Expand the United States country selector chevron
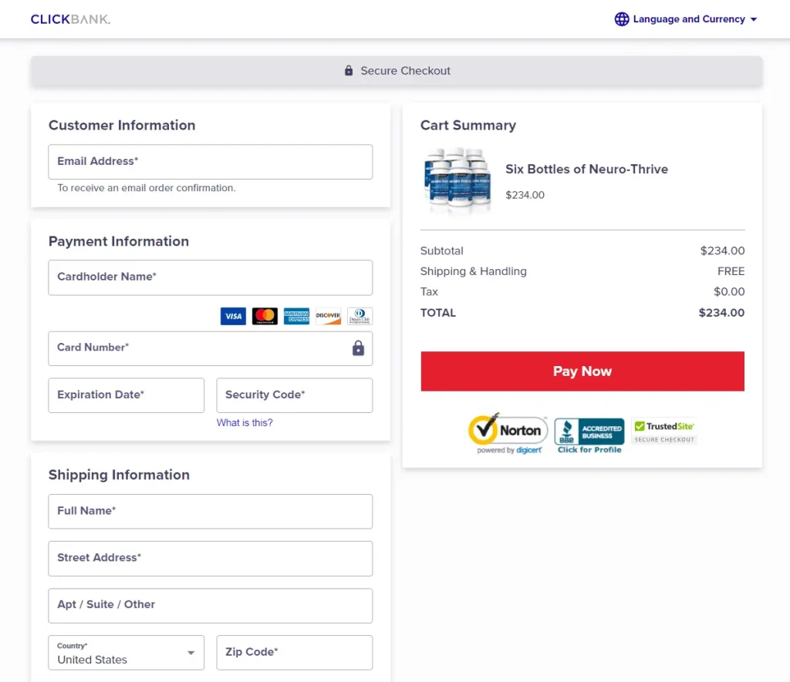790x682 pixels. (191, 653)
